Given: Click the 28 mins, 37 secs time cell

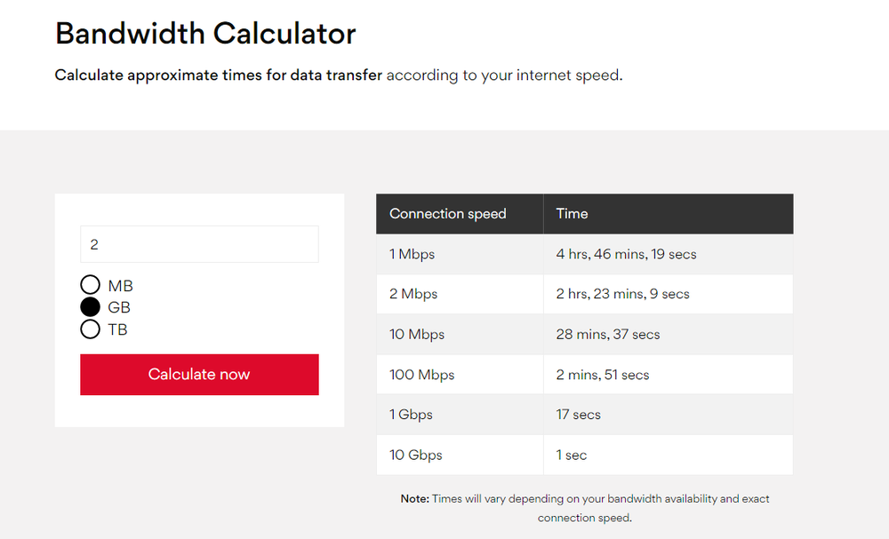Looking at the screenshot, I should click(607, 335).
